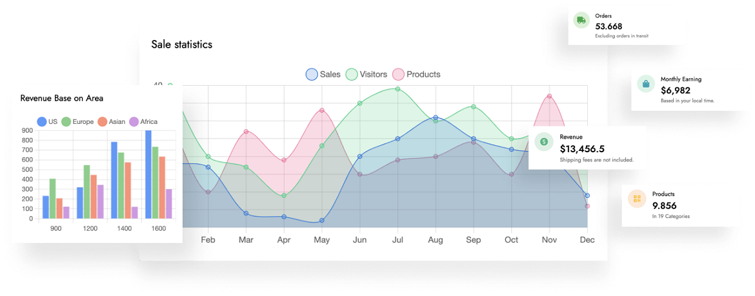Click the Visitors data point for Jul
Viewport: 755px width, 296px height.
pyautogui.click(x=398, y=89)
